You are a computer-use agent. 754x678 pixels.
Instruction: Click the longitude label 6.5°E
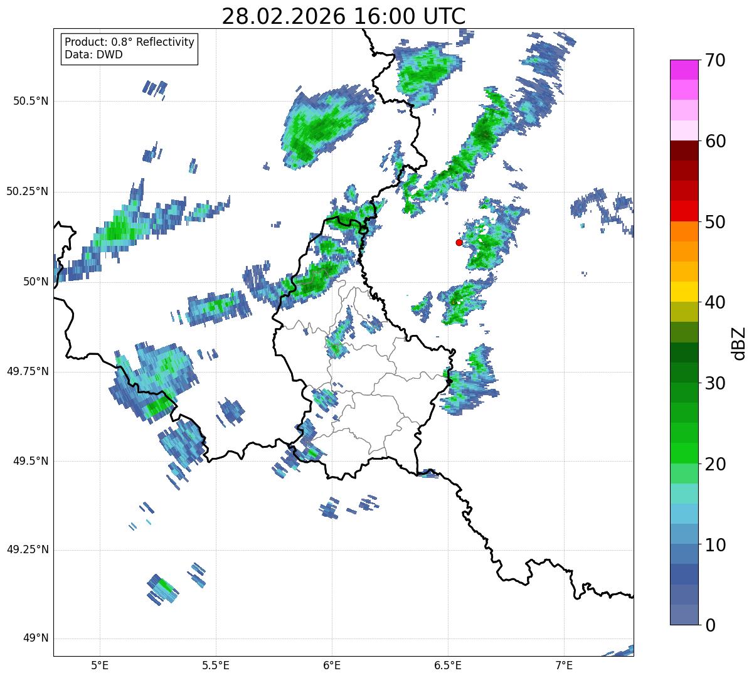pos(449,665)
